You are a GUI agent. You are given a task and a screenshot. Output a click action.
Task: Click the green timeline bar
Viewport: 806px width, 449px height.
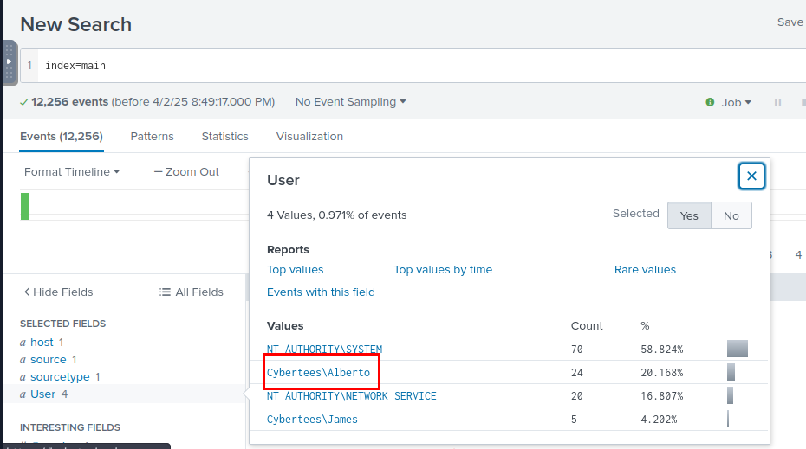(25, 206)
